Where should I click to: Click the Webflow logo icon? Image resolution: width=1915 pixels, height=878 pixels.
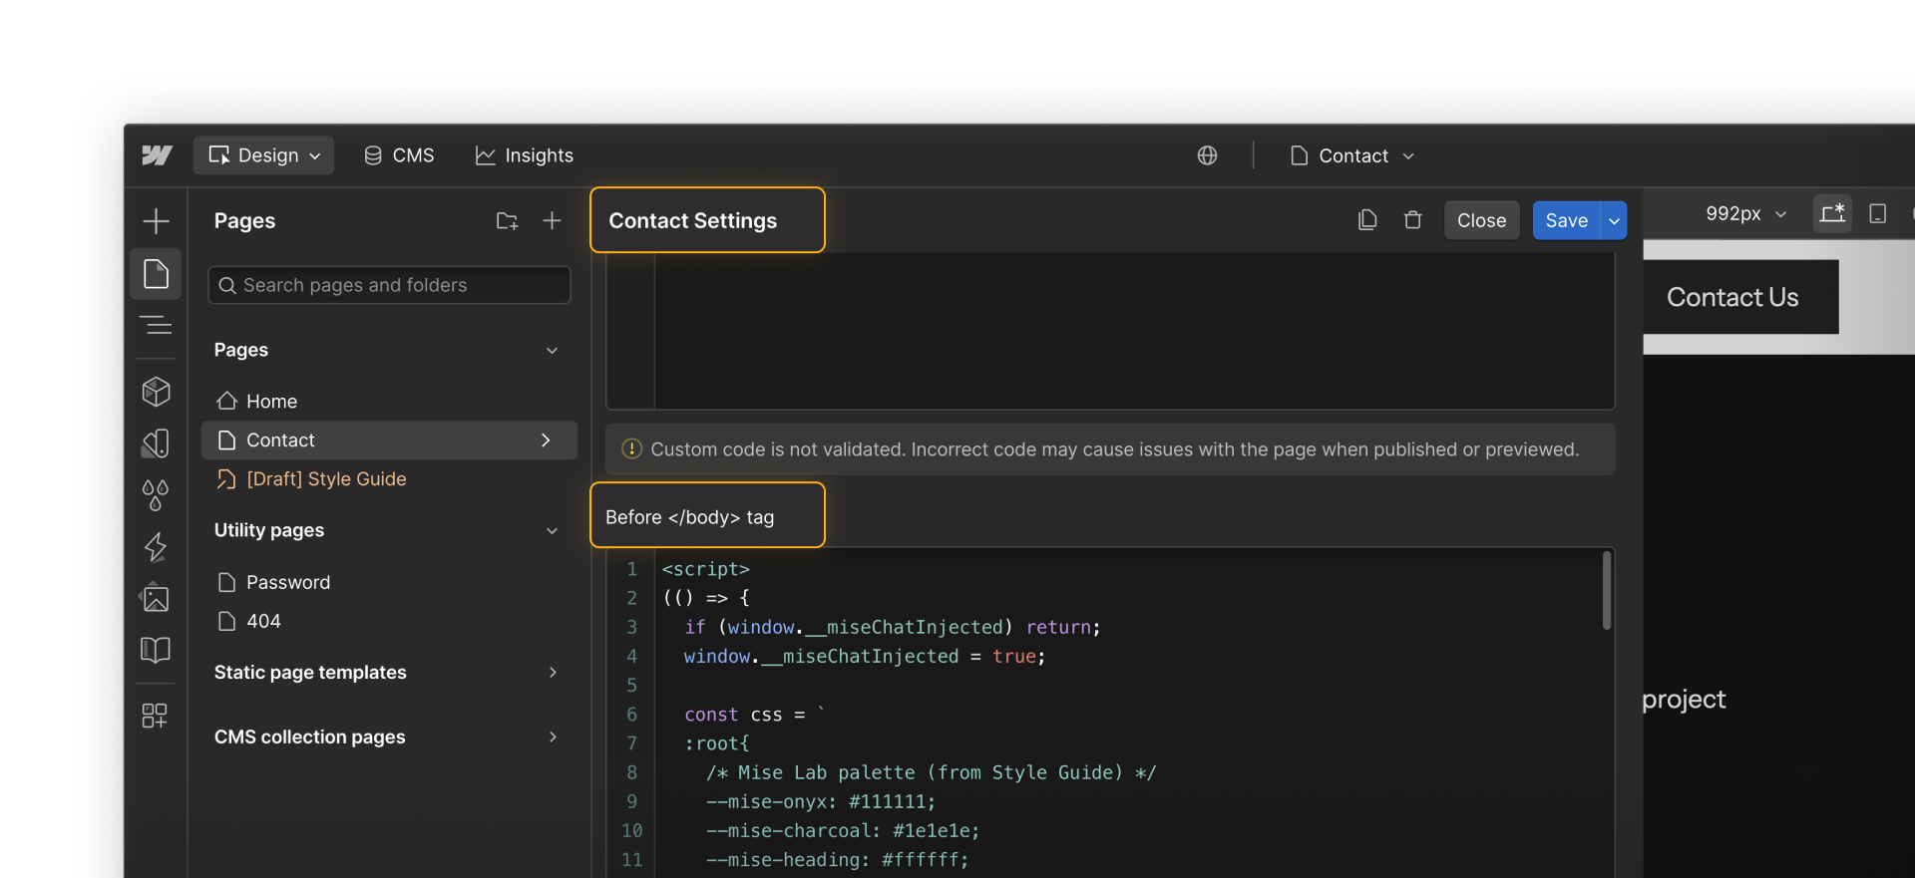click(x=157, y=155)
